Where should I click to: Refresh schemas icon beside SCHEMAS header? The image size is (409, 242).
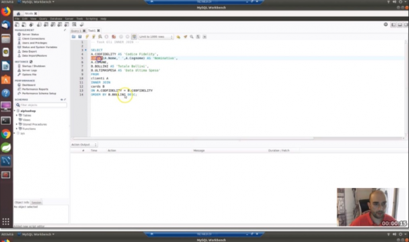[x=61, y=99]
